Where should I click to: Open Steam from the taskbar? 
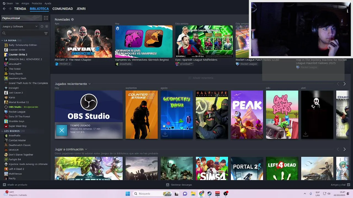click(x=209, y=194)
